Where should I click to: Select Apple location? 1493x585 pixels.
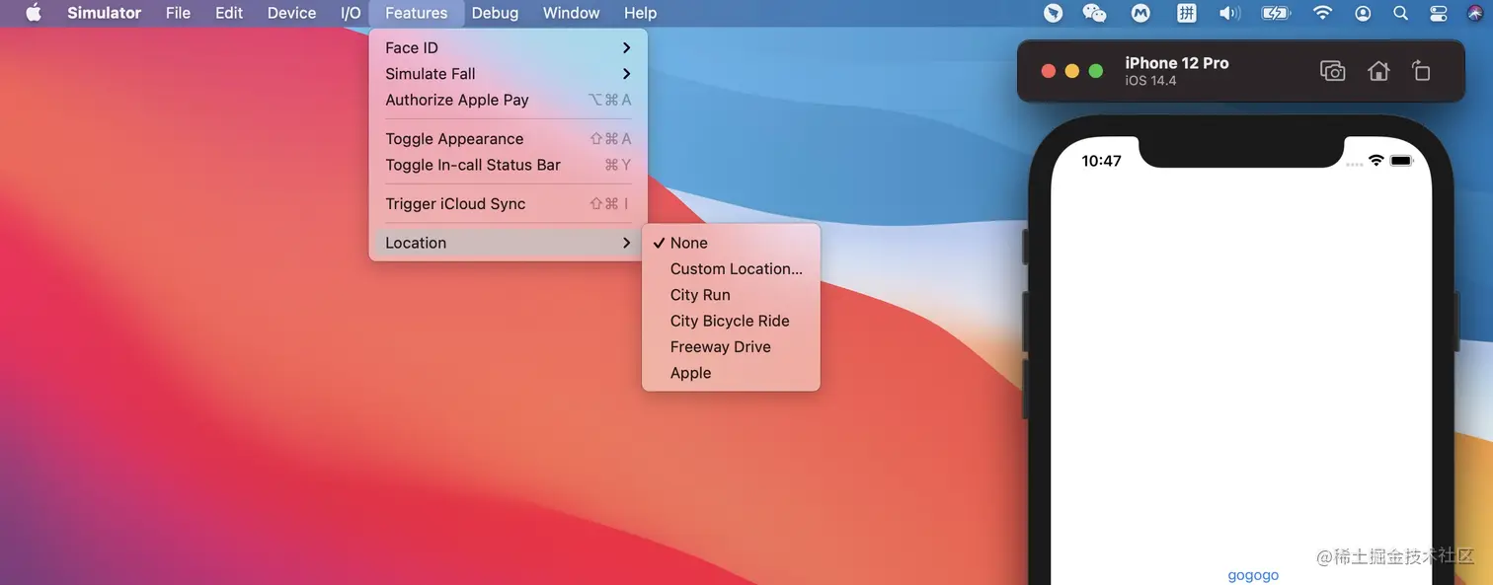731,373
